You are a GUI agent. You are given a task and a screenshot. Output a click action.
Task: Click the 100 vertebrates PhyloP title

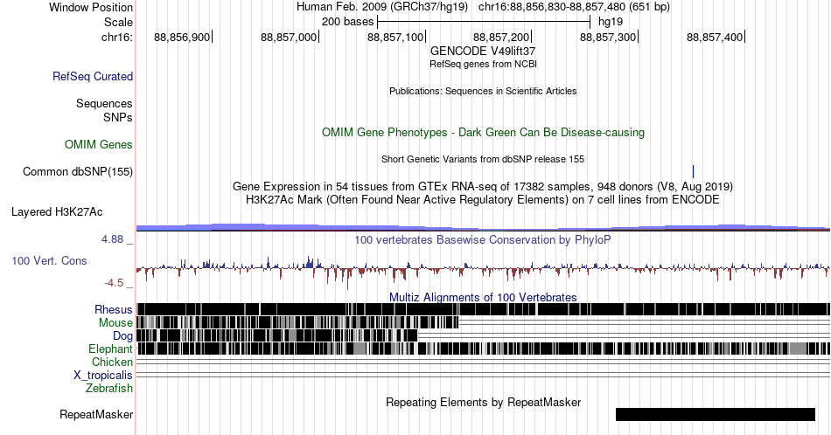pyautogui.click(x=483, y=239)
